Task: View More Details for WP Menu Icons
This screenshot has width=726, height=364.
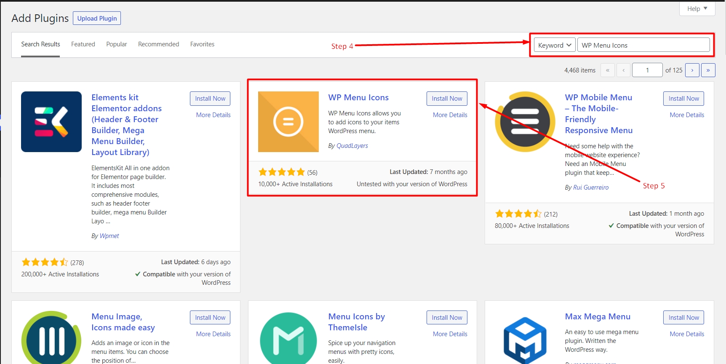Action: (450, 115)
